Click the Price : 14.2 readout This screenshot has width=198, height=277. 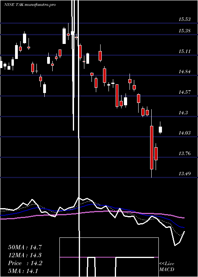coord(25,263)
